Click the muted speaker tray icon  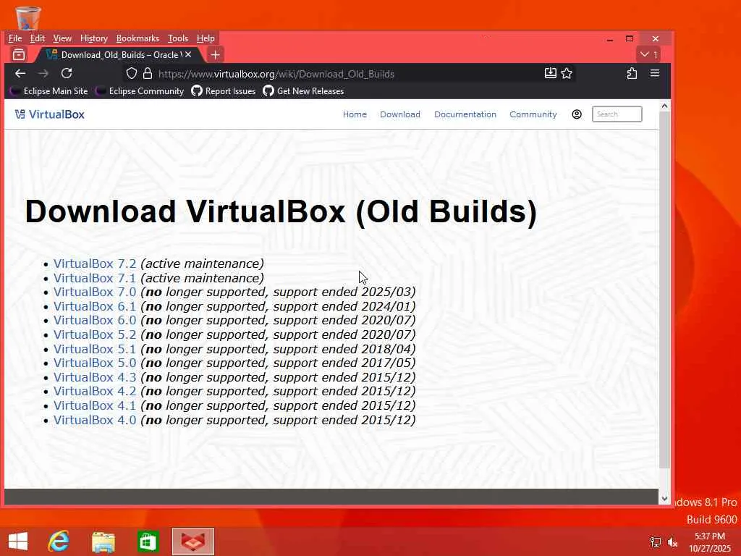tap(672, 542)
